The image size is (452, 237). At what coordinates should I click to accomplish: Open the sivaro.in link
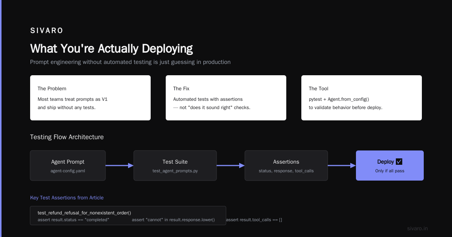point(418,228)
